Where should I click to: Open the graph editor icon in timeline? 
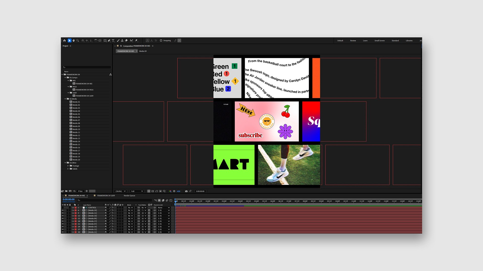point(171,200)
